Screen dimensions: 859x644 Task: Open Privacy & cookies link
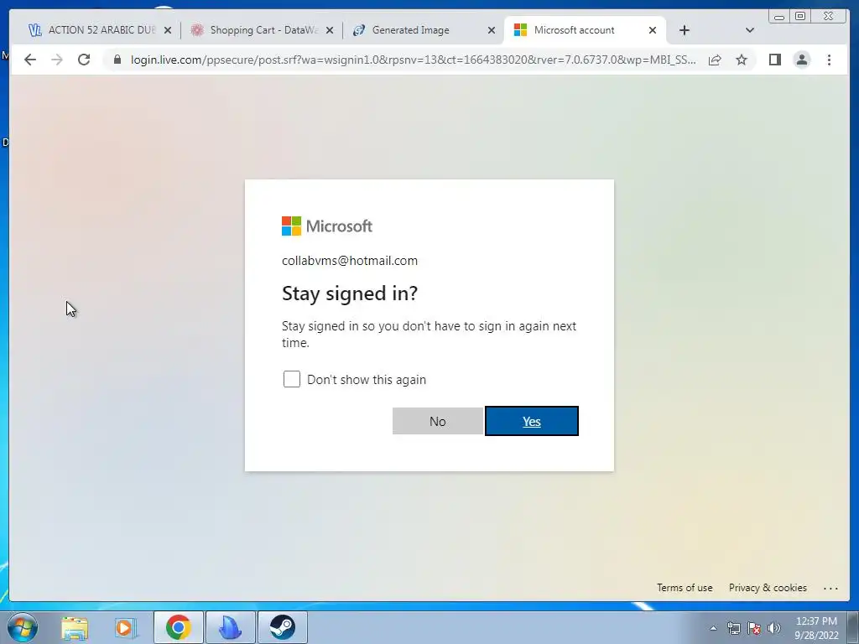[x=768, y=588]
